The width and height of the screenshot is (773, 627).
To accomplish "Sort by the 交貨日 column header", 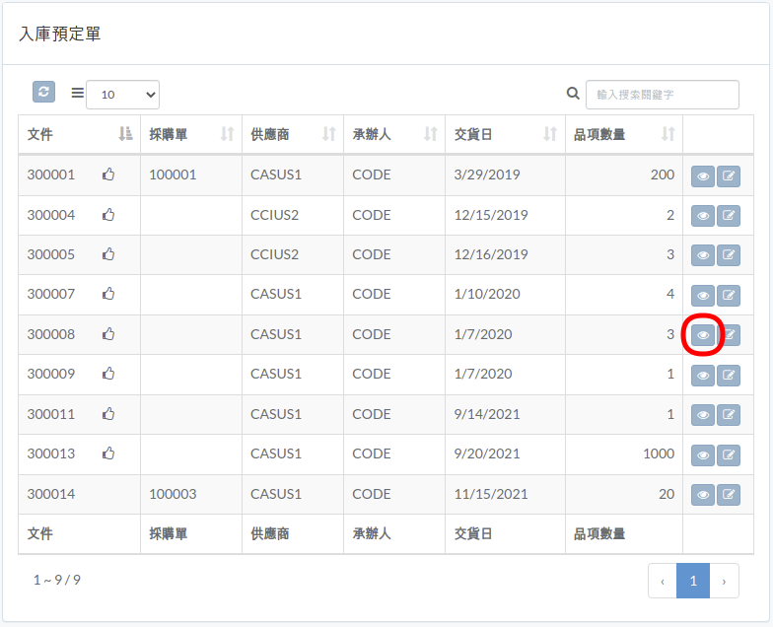I will (505, 134).
